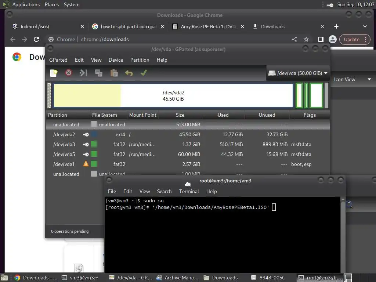This screenshot has height=282, width=376.
Task: Select the /dev/vda3 fat32 row
Action: point(188,144)
